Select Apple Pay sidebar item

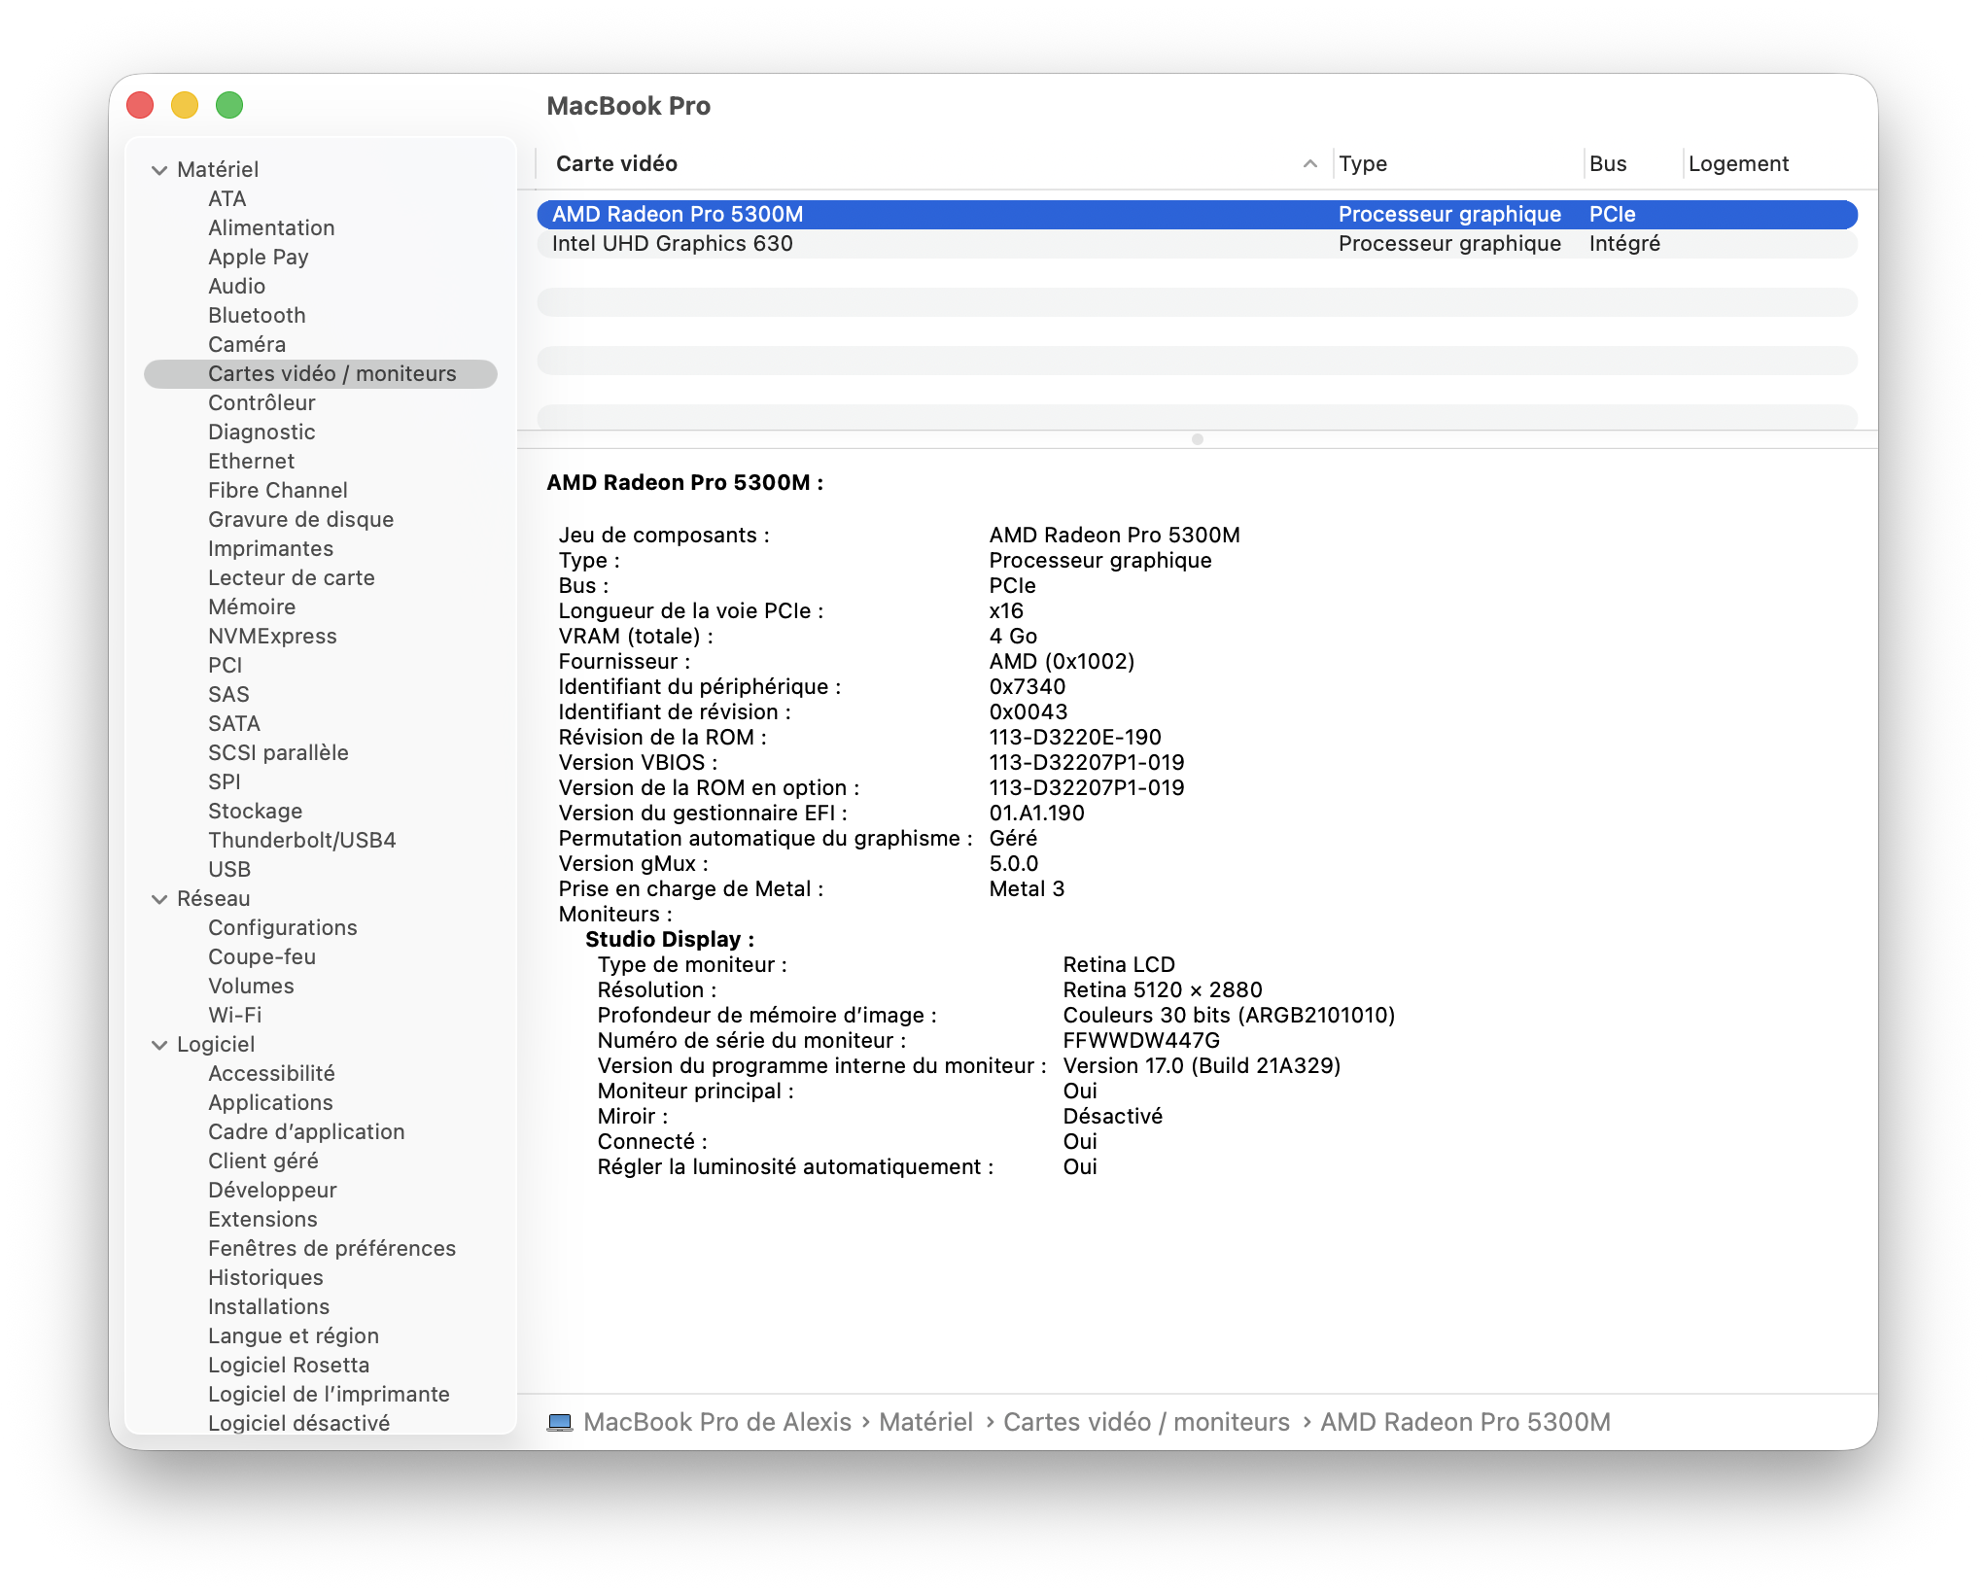(258, 257)
